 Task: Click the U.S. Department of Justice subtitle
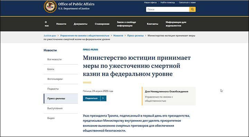pos(74,9)
